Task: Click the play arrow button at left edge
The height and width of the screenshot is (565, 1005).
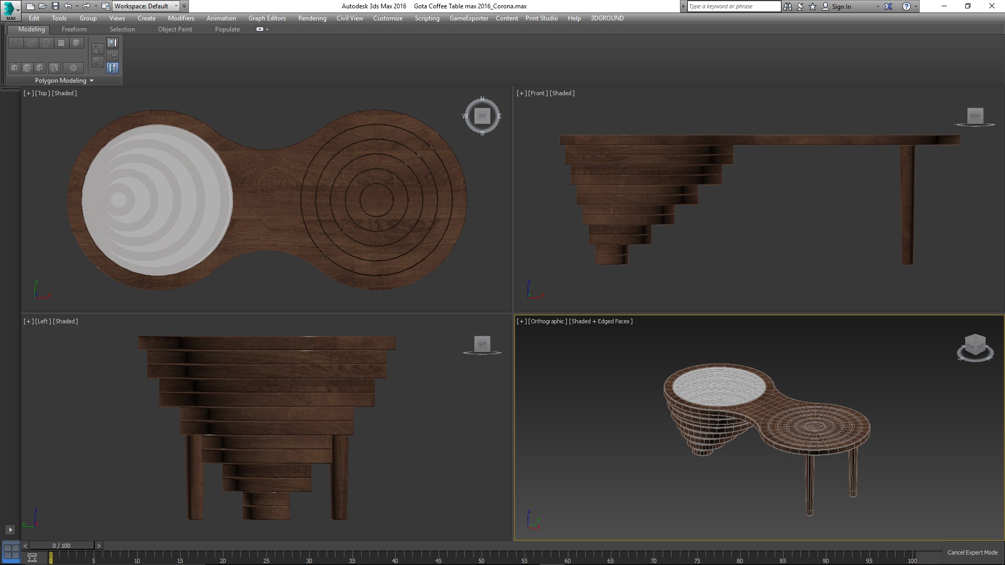Action: pos(10,530)
